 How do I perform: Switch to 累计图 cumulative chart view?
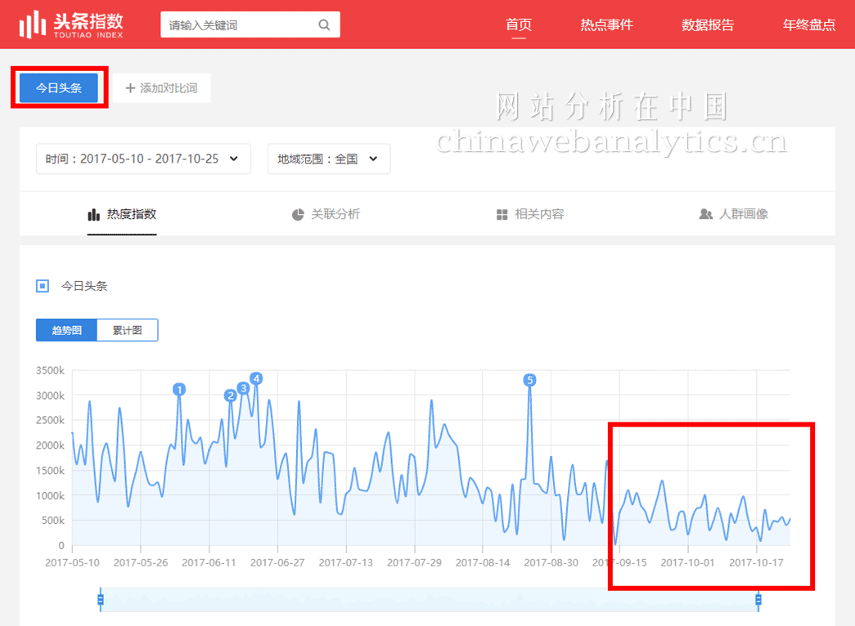coord(127,330)
